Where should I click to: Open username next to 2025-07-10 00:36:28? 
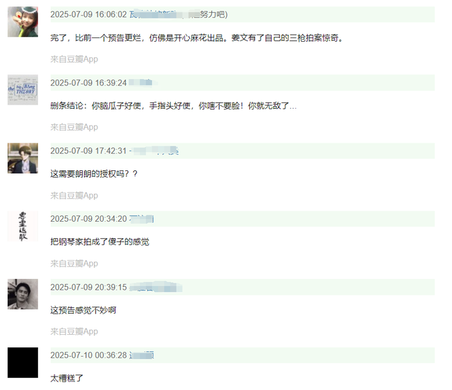point(141,355)
